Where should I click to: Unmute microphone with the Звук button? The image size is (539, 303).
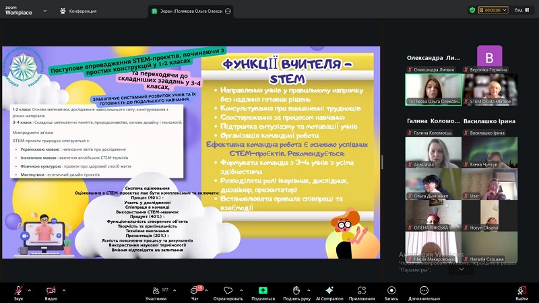pyautogui.click(x=18, y=290)
